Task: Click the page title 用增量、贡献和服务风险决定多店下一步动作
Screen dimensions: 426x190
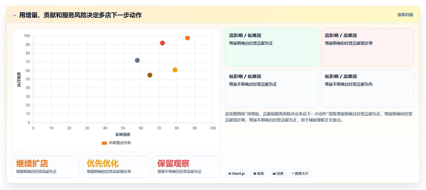Action: point(80,15)
